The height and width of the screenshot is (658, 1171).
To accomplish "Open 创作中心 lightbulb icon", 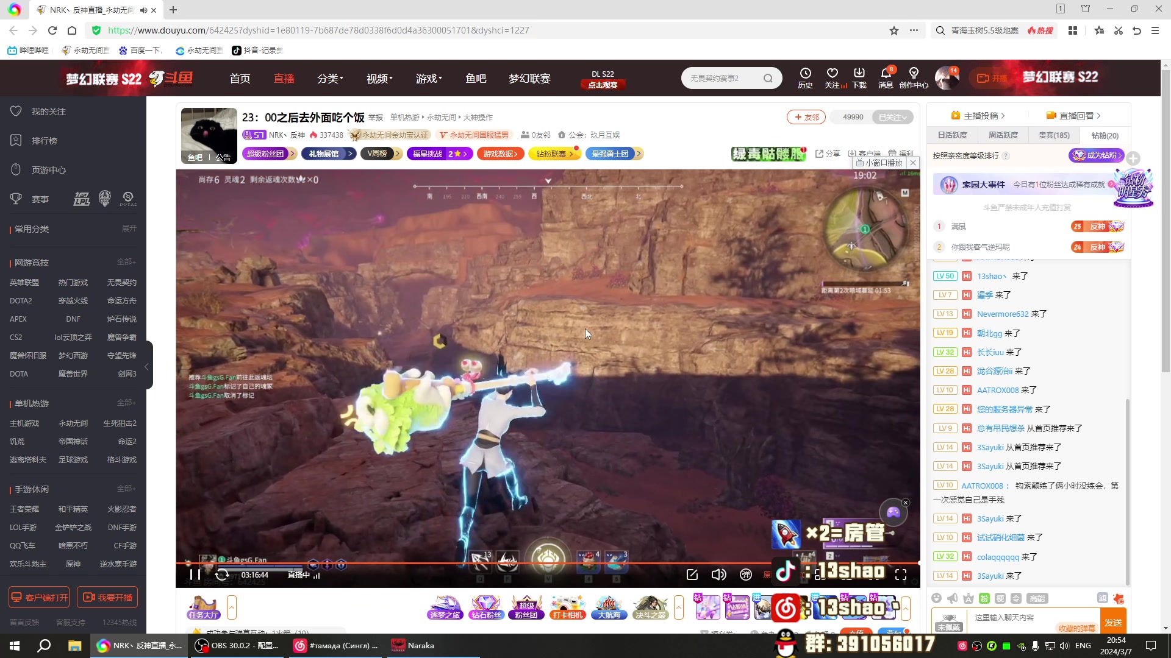I will point(914,77).
